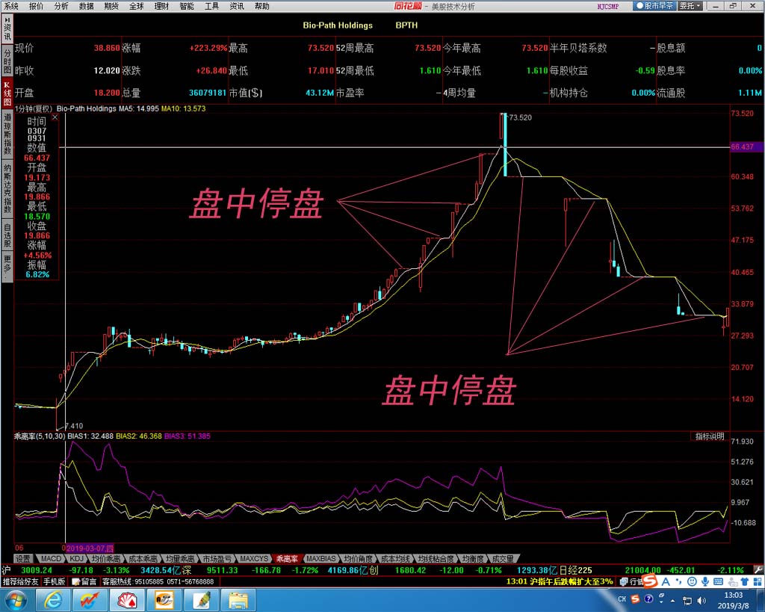Close the candle data info panel
Screen dimensions: 765x612
[55, 117]
